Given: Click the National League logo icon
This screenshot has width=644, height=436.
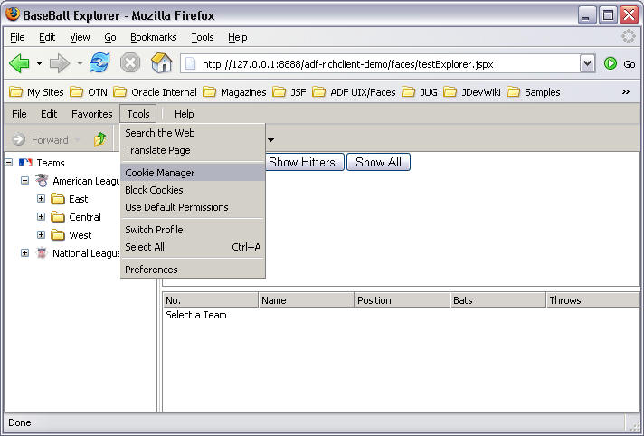Looking at the screenshot, I should [42, 252].
